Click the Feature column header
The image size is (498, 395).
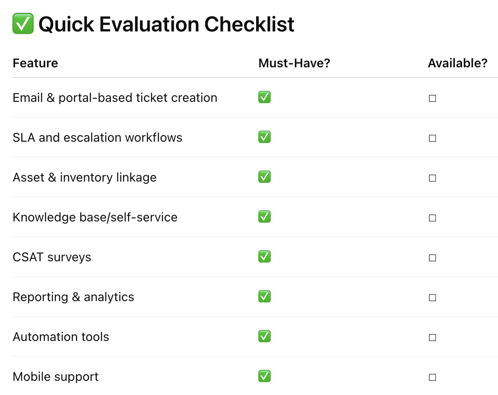tap(35, 63)
